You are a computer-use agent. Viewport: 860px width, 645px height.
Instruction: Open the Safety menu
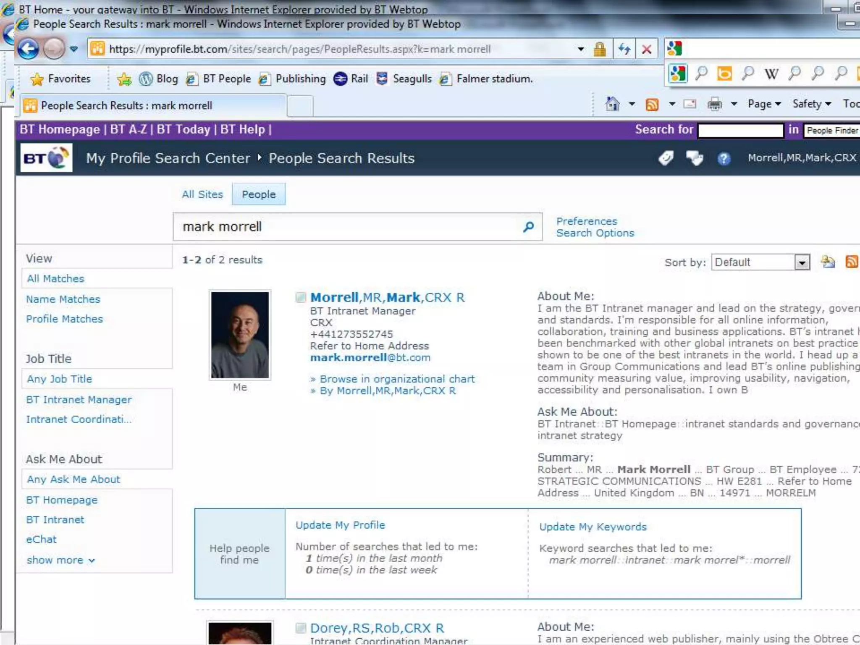pos(812,104)
